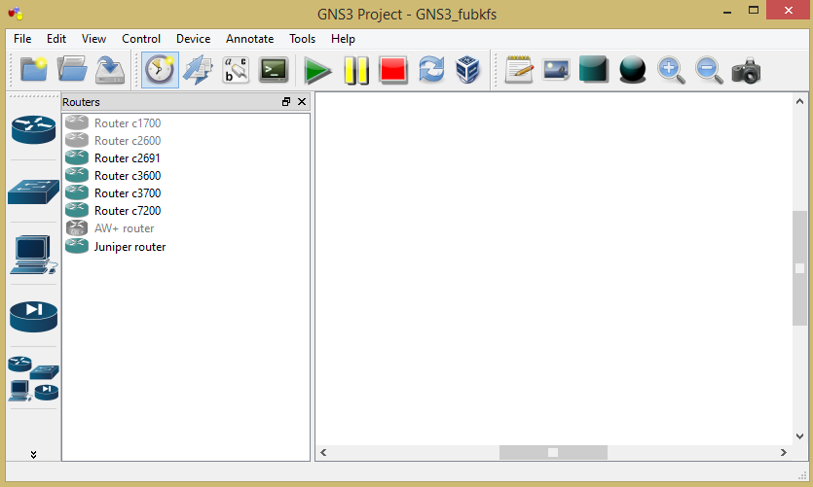813x487 pixels.
Task: Suspend all devices with yellow pause
Action: (356, 70)
